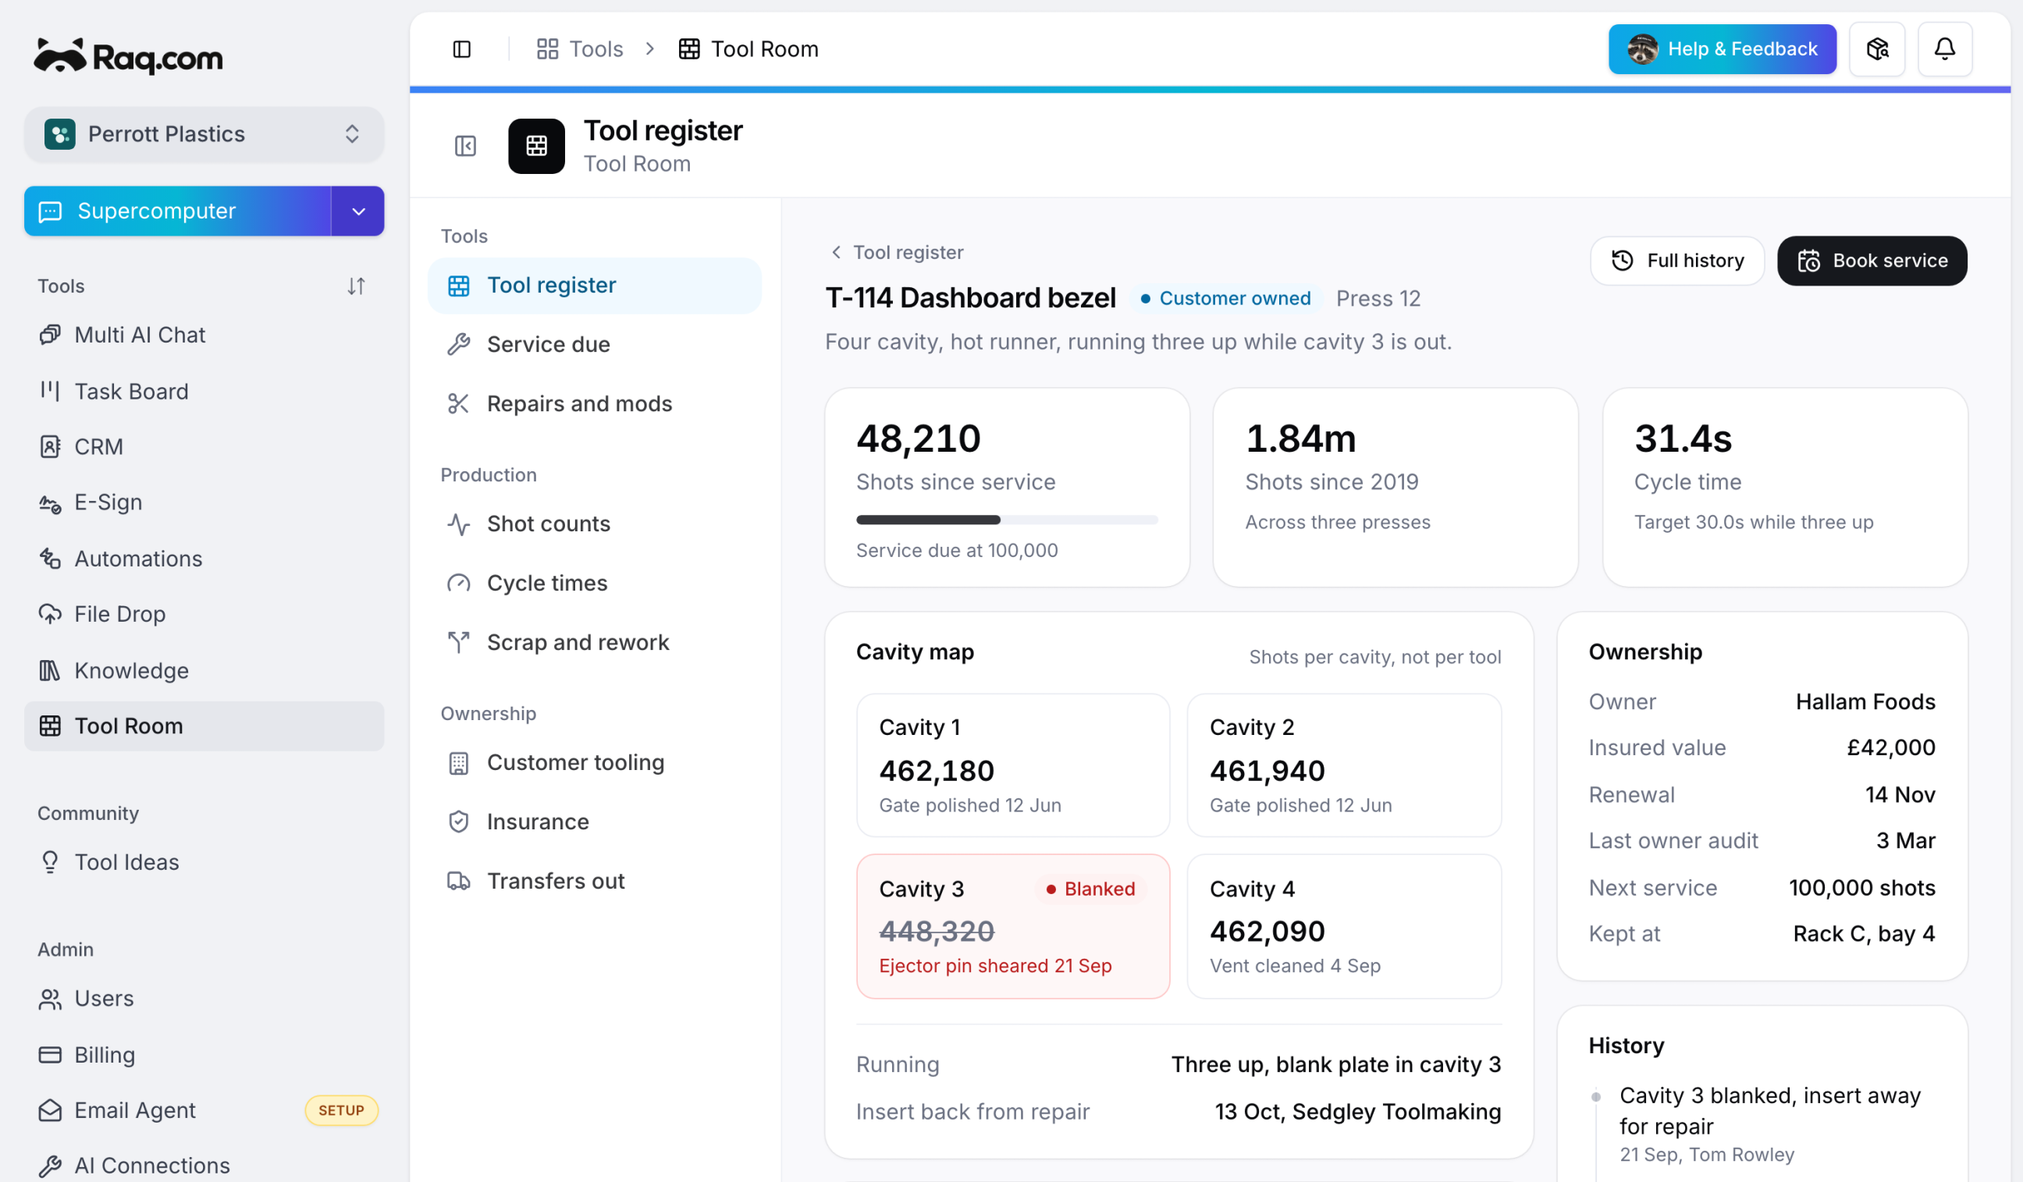Image resolution: width=2023 pixels, height=1182 pixels.
Task: Open Help & Feedback
Action: coord(1722,49)
